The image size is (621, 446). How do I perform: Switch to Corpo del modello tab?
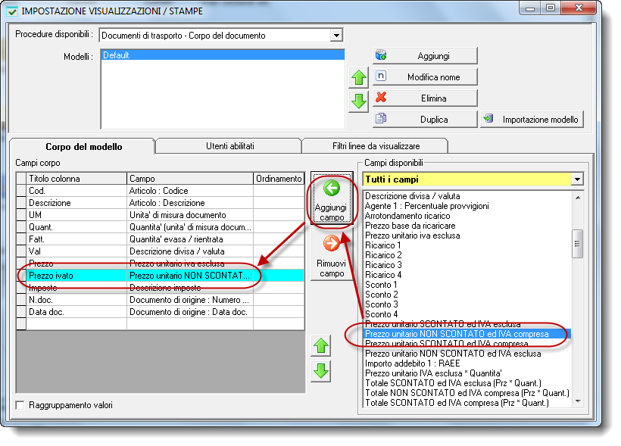[83, 147]
